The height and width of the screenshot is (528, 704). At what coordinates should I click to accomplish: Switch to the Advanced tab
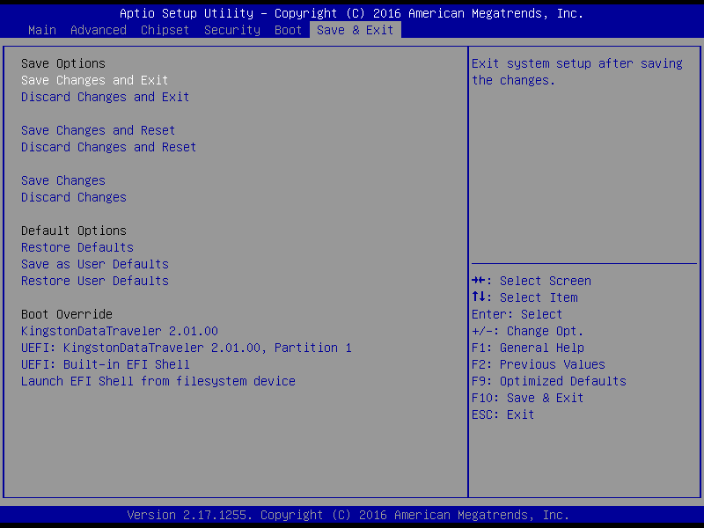[99, 30]
